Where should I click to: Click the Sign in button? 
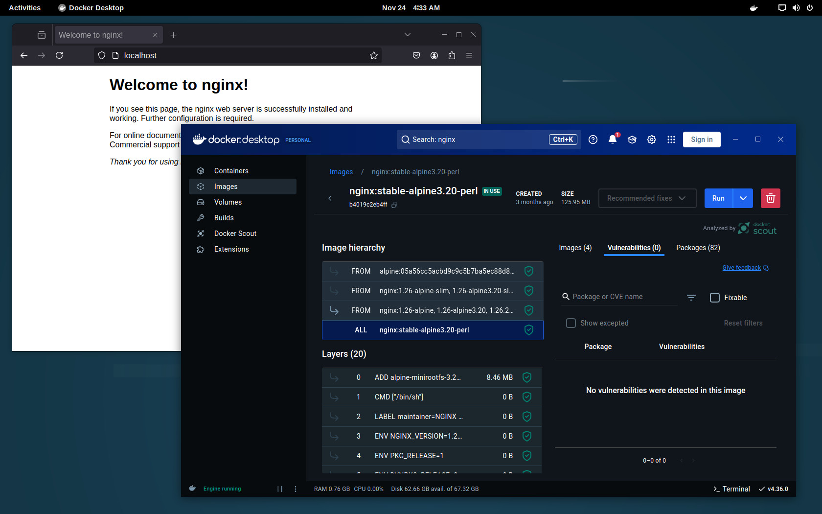point(702,140)
